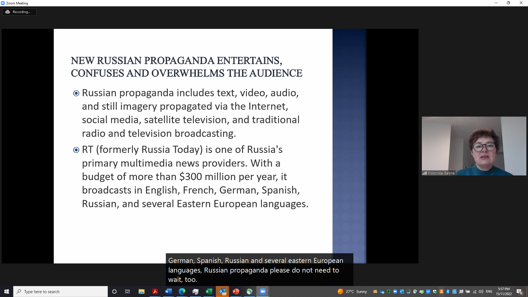528x297 pixels.
Task: Open Outlook from the taskbar
Action: pyautogui.click(x=222, y=291)
